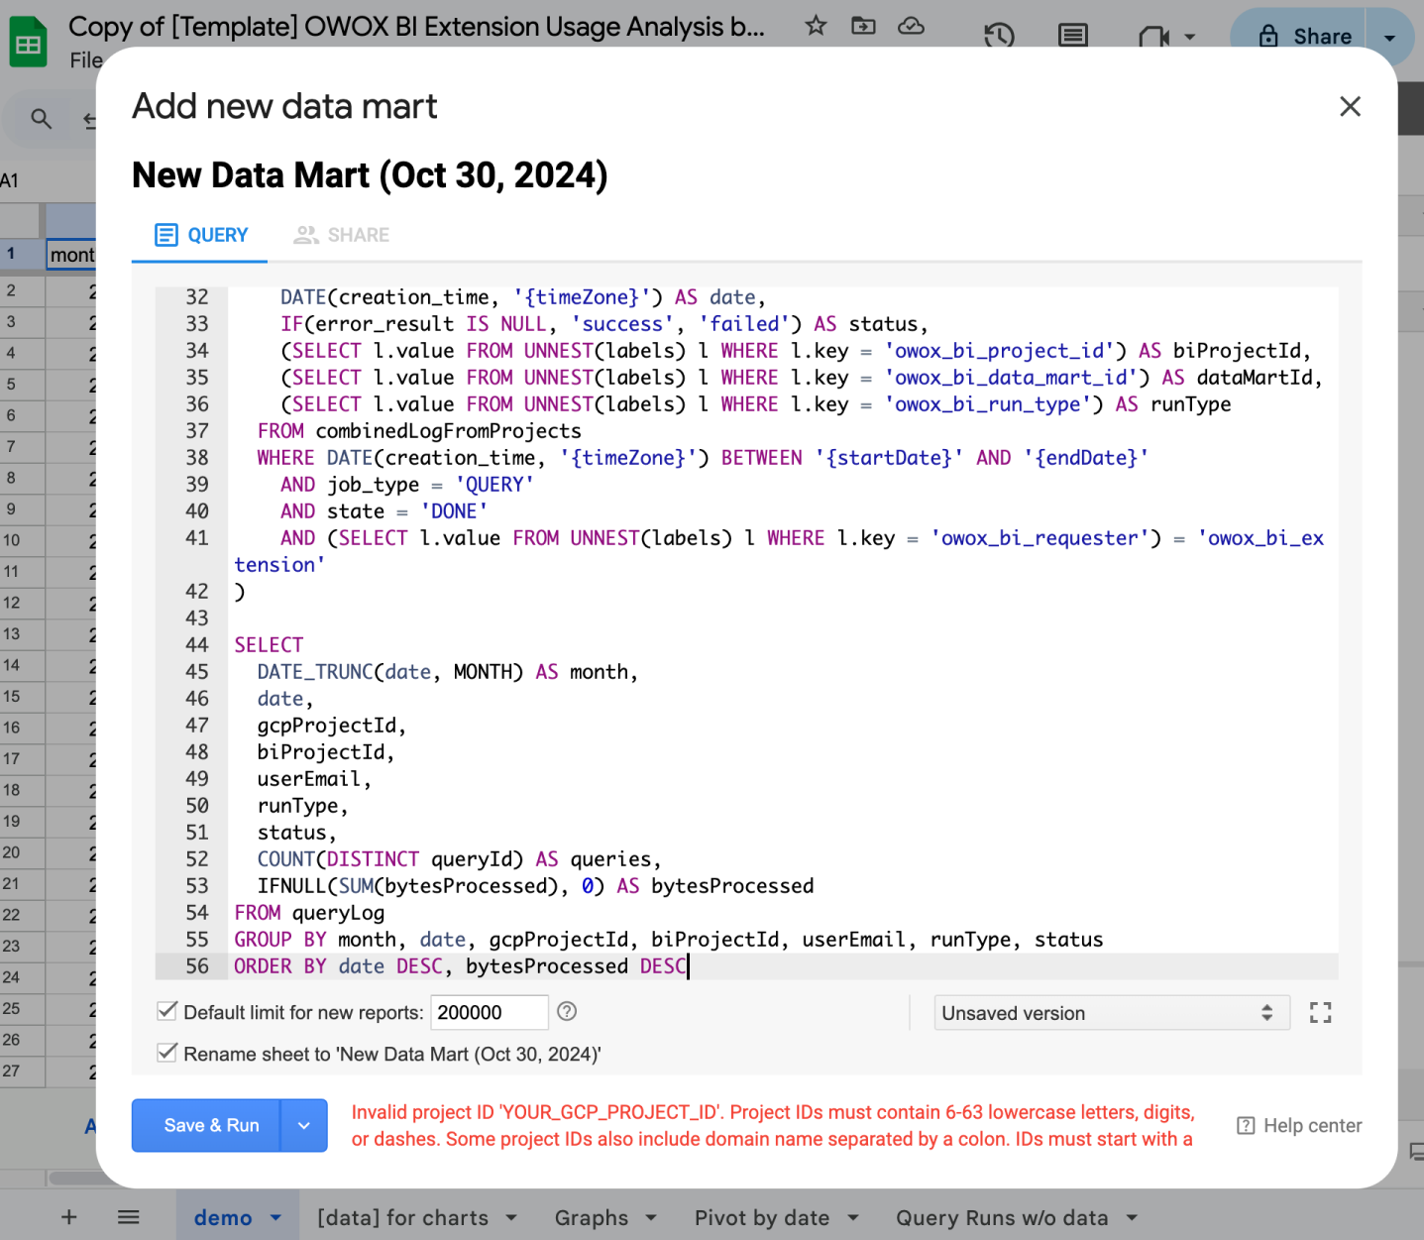Select the demo sheet tab
Screen dimensions: 1424x1240
point(223,1217)
